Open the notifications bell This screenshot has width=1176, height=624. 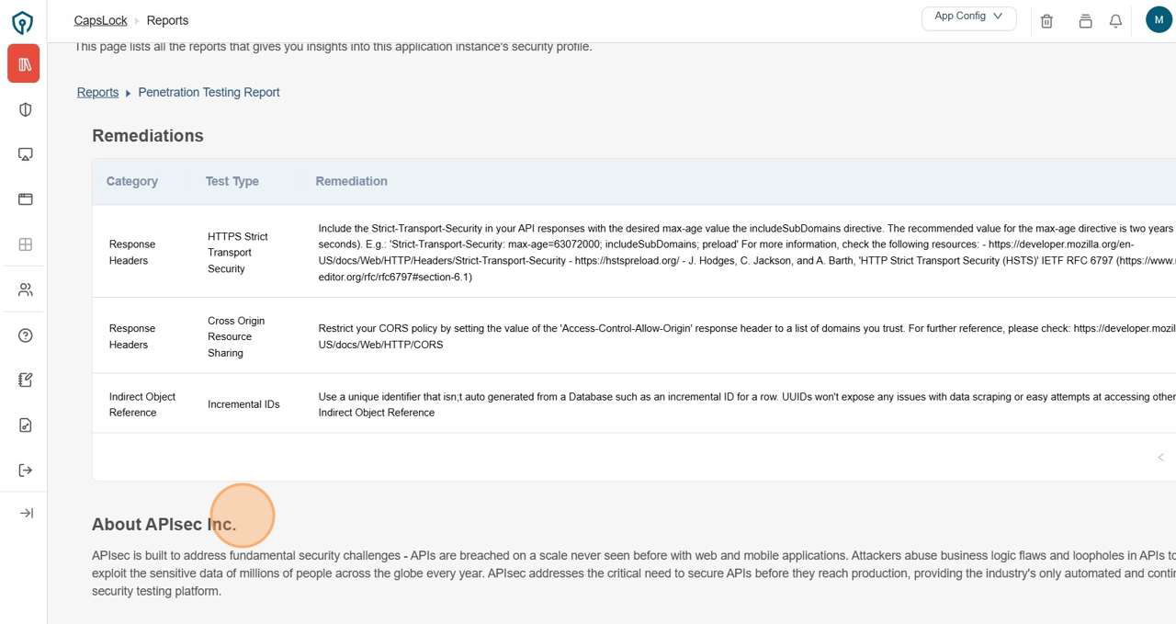[1115, 21]
